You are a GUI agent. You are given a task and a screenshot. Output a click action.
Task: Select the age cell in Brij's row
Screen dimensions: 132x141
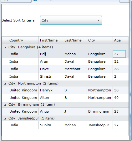(x=119, y=54)
